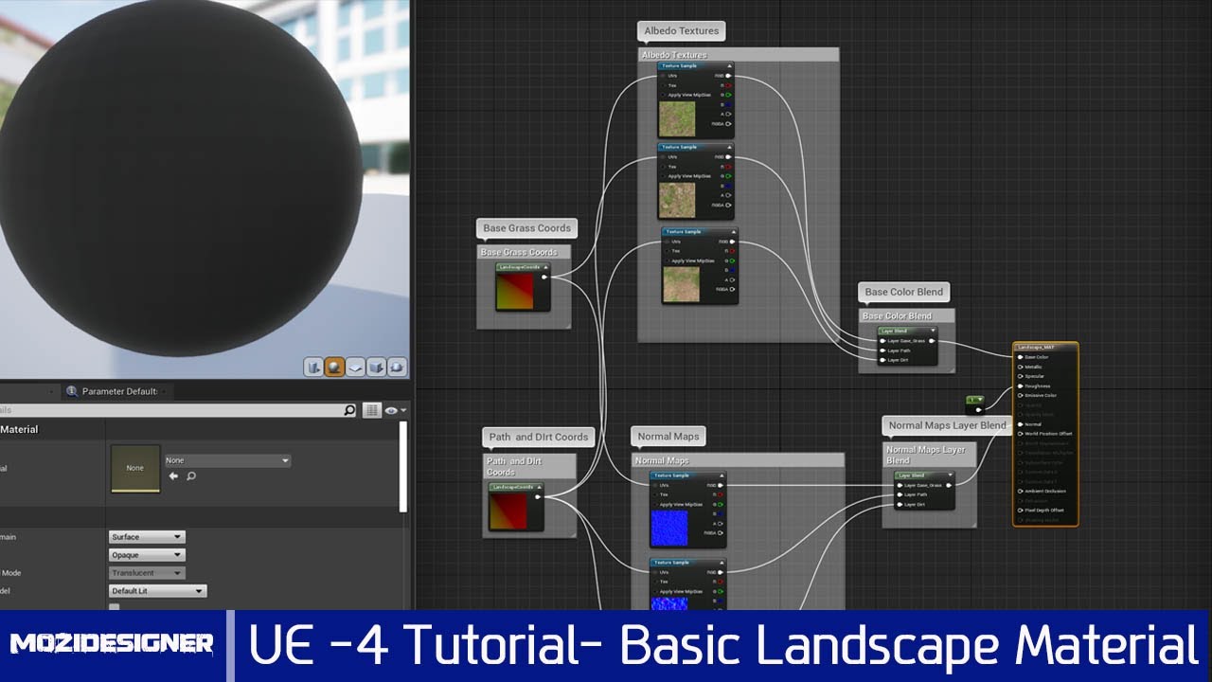Click the search magnifier in Details search bar
This screenshot has width=1212, height=682.
pyautogui.click(x=349, y=410)
